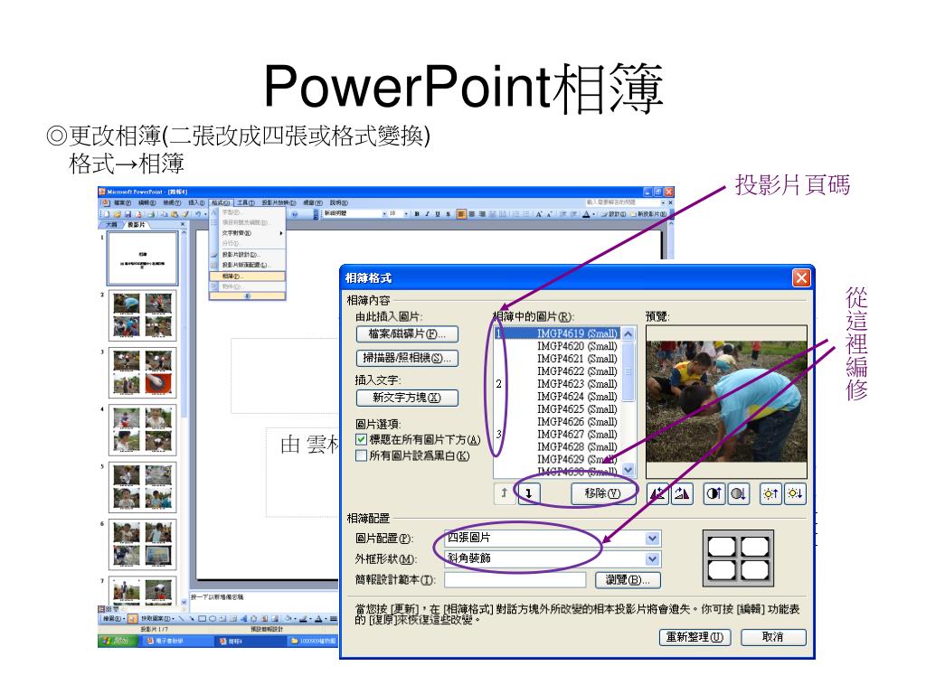Screen dimensions: 926x694
Task: Move selected picture down in list
Action: (528, 493)
